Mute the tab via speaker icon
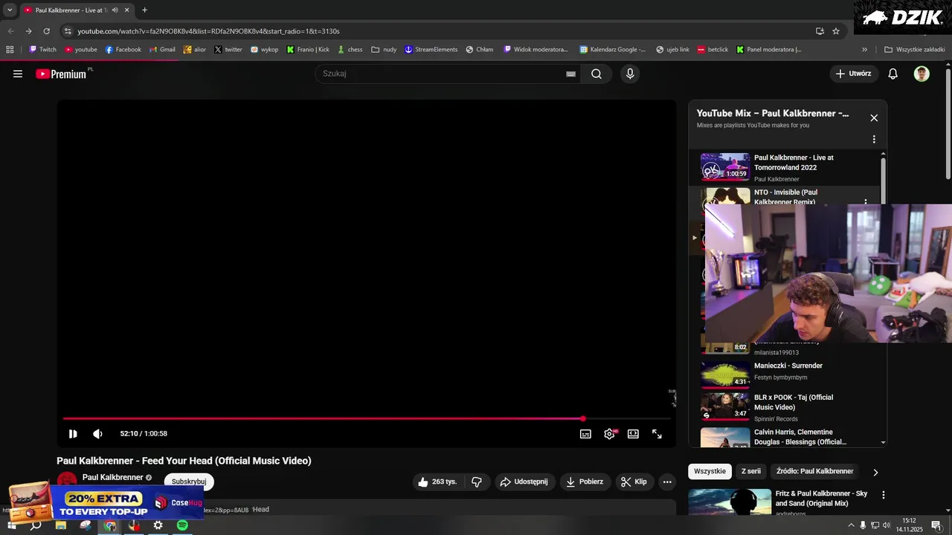The height and width of the screenshot is (535, 952). (115, 10)
